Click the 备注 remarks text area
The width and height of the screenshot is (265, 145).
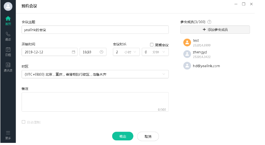tap(95, 102)
